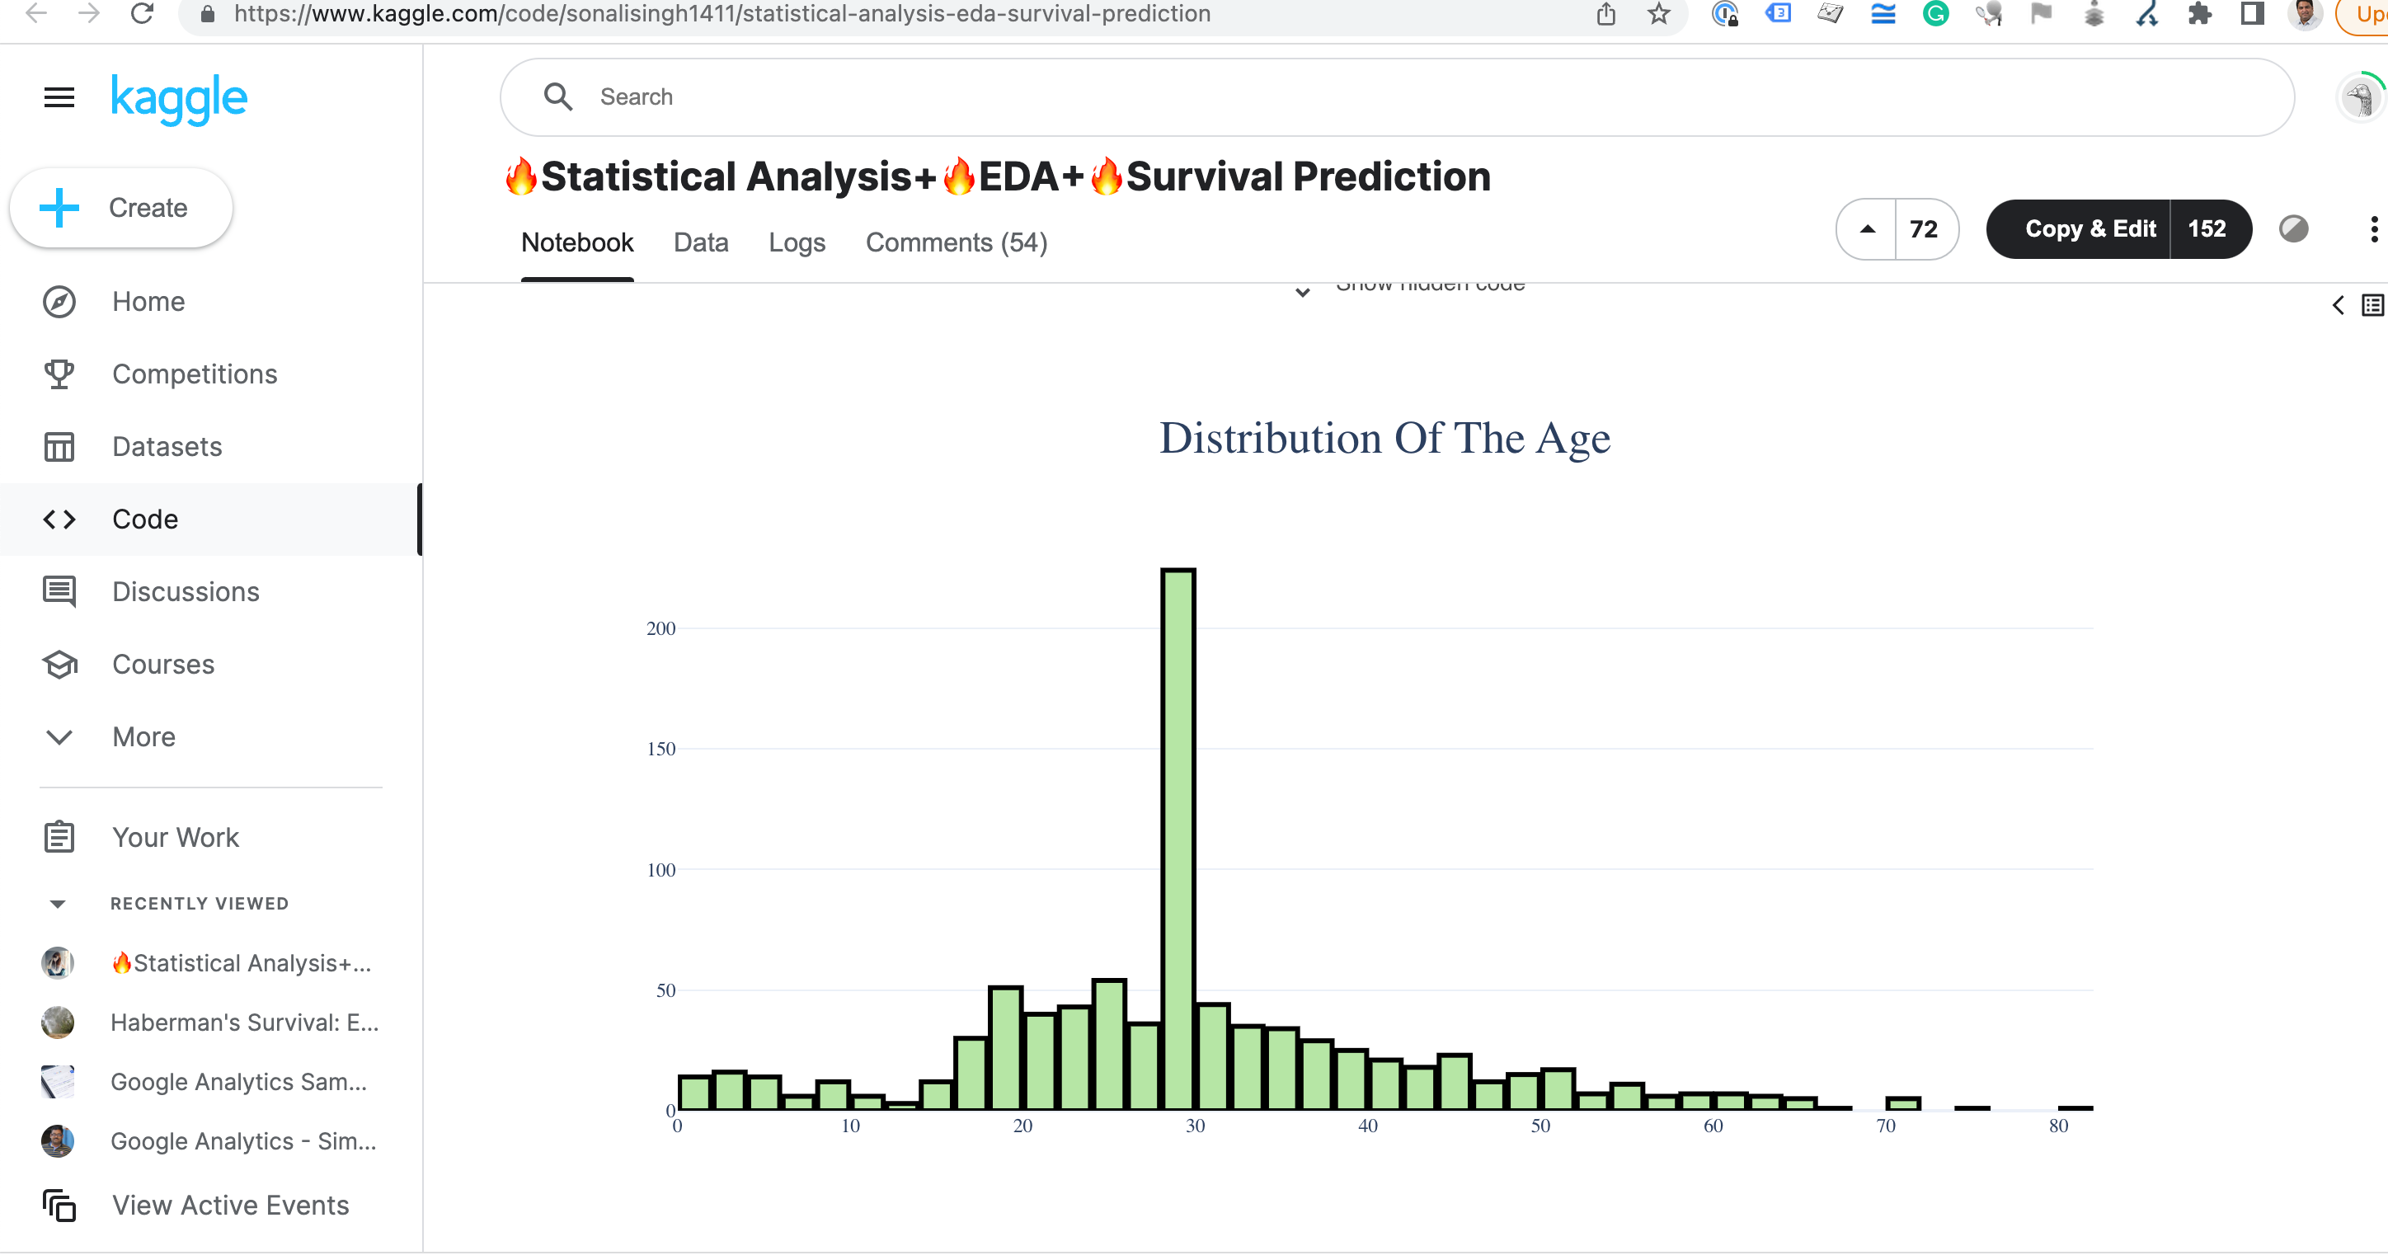The height and width of the screenshot is (1260, 2388).
Task: Expand the hidden code cell chevron
Action: click(1303, 292)
